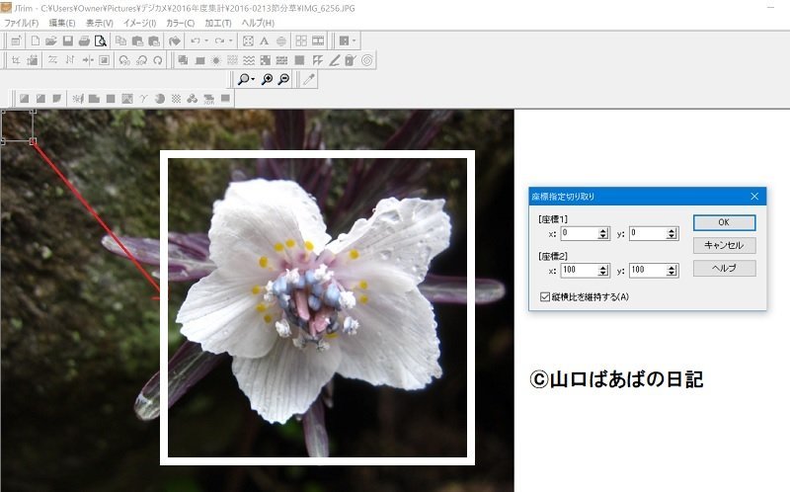Click the キャンセル button

click(724, 245)
